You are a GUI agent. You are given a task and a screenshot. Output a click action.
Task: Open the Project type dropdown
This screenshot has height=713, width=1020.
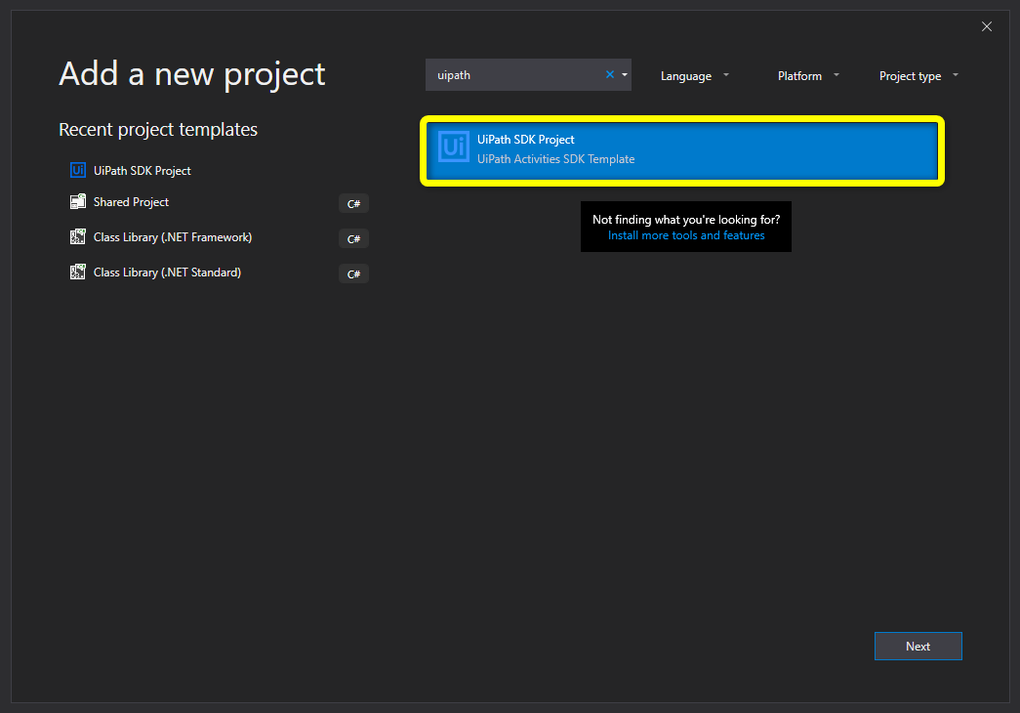[x=918, y=75]
